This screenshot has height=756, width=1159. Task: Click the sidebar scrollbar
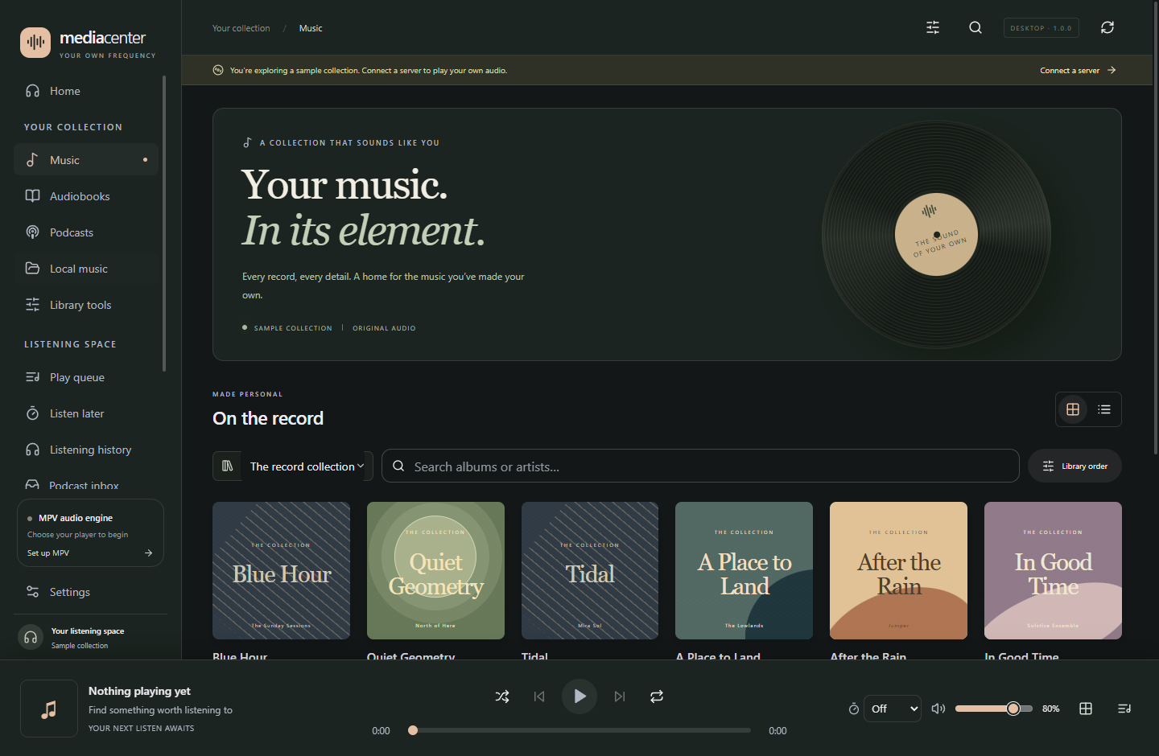pos(164,224)
